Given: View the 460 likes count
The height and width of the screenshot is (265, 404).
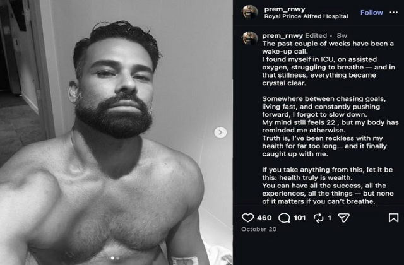Looking at the screenshot, I should coord(264,218).
